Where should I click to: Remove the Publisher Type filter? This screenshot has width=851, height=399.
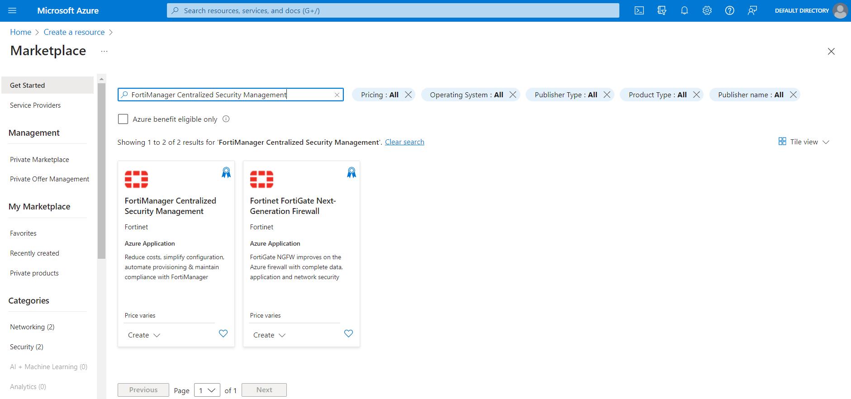(x=607, y=95)
